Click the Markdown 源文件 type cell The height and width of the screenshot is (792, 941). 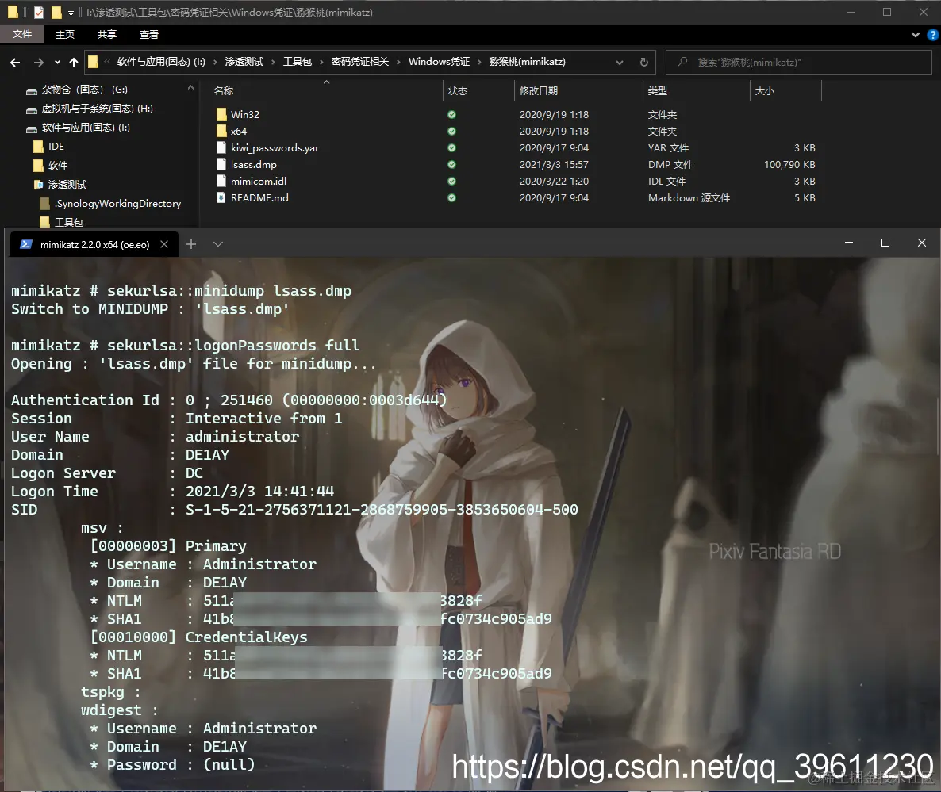pos(689,198)
